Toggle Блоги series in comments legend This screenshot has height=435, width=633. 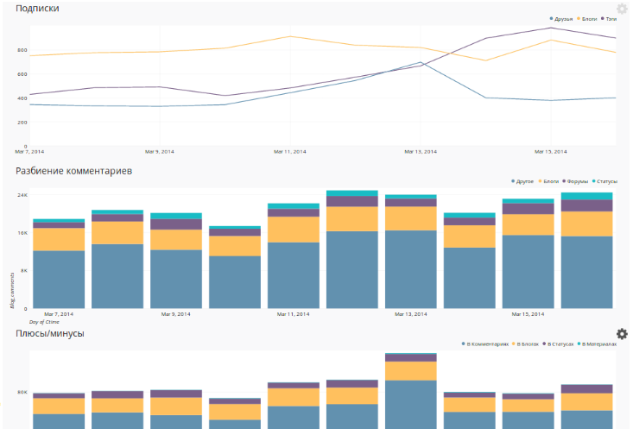548,181
